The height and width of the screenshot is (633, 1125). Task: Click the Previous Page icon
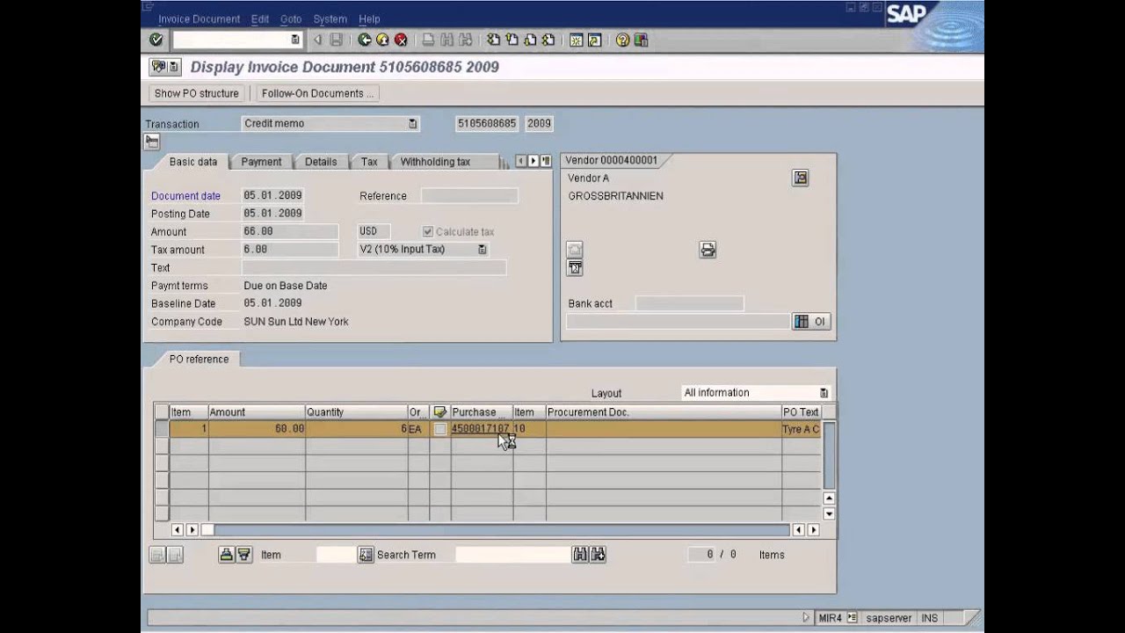512,40
